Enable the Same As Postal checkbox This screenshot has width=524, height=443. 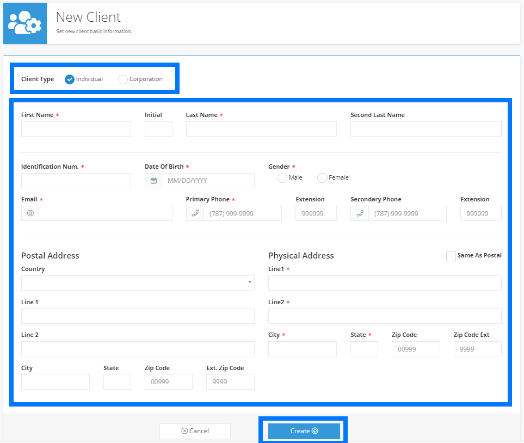[451, 255]
